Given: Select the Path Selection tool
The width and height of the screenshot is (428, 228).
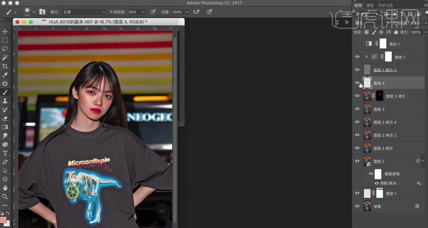Looking at the screenshot, I should point(5,171).
